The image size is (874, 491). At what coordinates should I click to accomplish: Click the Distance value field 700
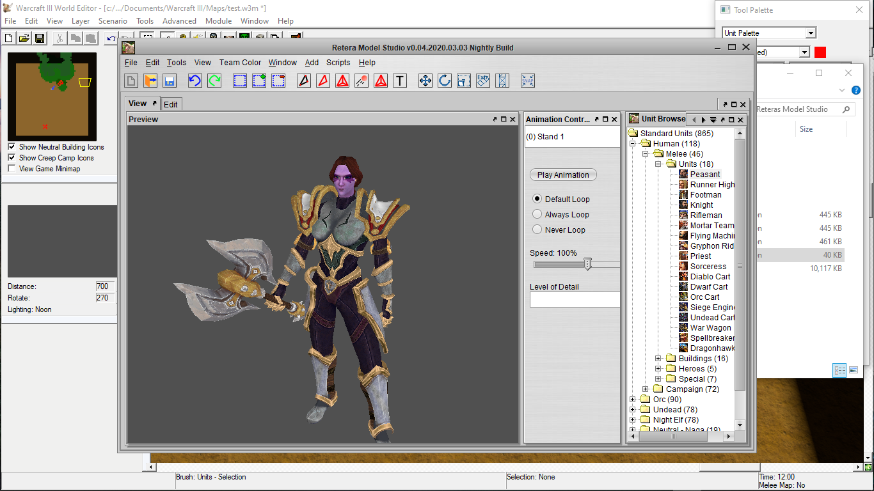[105, 286]
